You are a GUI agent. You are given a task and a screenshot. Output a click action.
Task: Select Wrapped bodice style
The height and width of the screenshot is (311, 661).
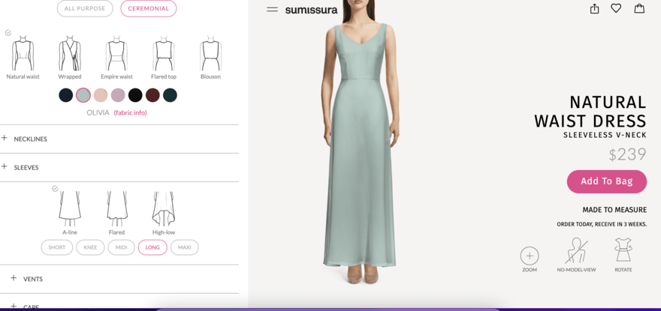[x=70, y=58]
